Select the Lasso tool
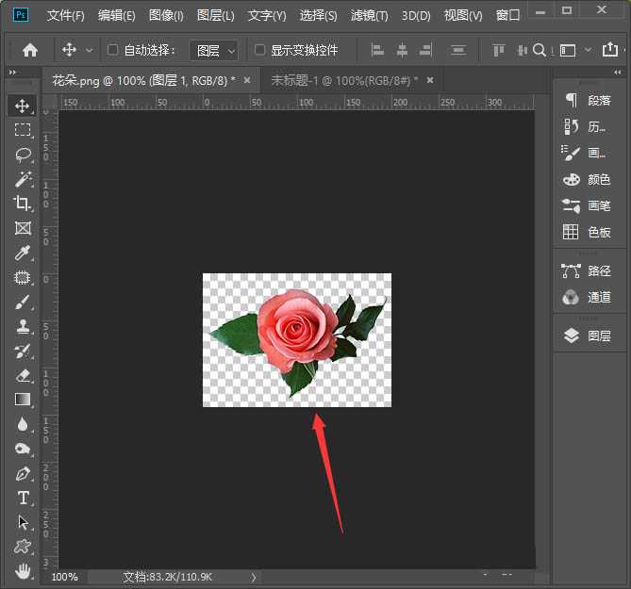The image size is (631, 589). 23,155
